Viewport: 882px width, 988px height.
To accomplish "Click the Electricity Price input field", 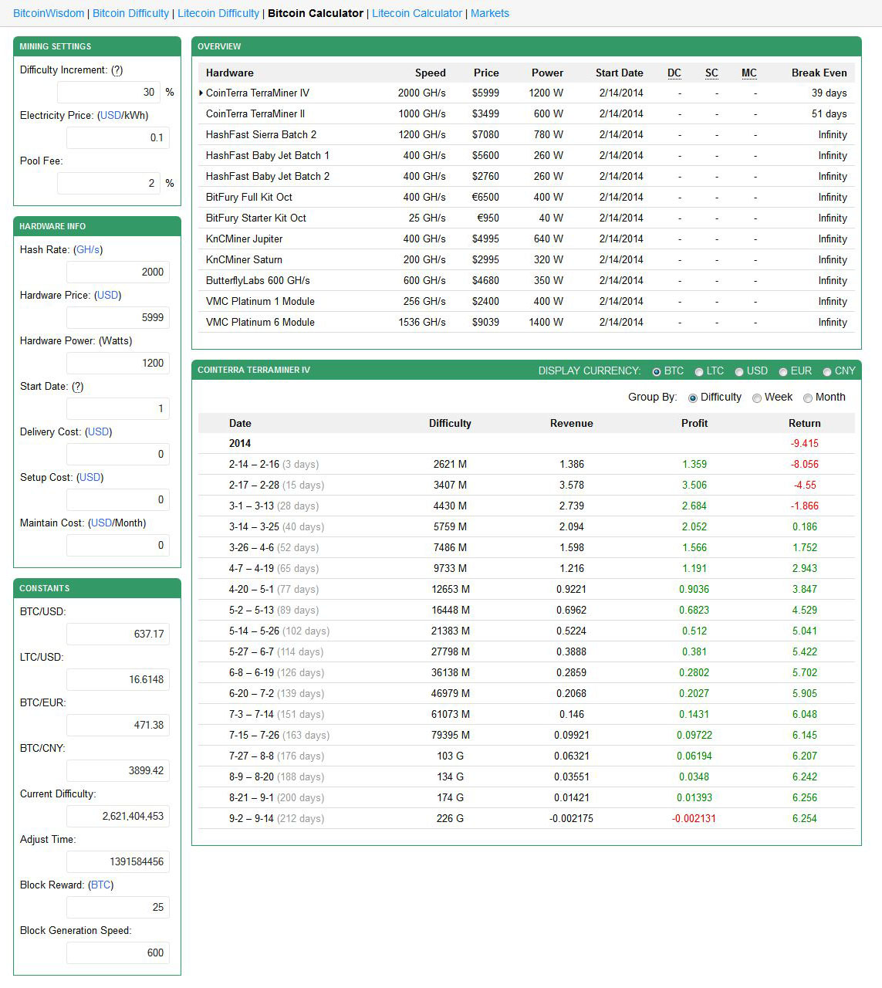I will tap(117, 137).
